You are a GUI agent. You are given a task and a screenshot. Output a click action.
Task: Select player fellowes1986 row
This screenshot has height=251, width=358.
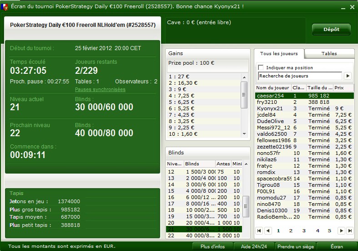304,140
